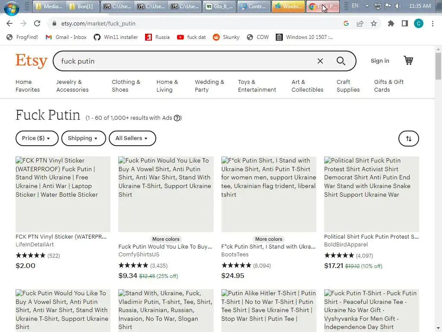Open Jewelry & Accessories category
Screen dimensions: 442x332
tap(73, 86)
